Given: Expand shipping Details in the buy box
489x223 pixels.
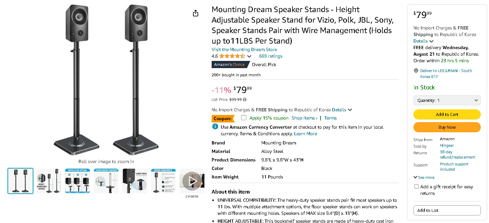Looking at the screenshot, I should [x=423, y=41].
